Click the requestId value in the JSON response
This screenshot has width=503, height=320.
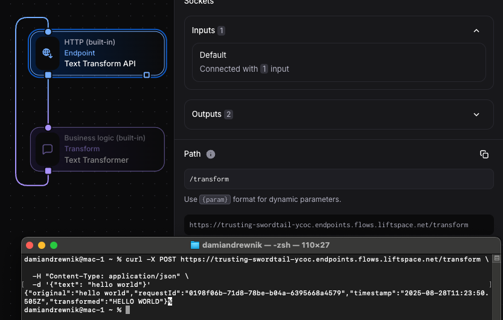pos(264,293)
